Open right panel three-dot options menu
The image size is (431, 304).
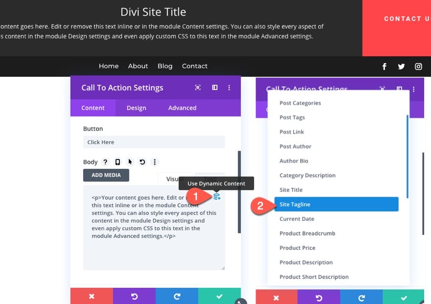413,89
